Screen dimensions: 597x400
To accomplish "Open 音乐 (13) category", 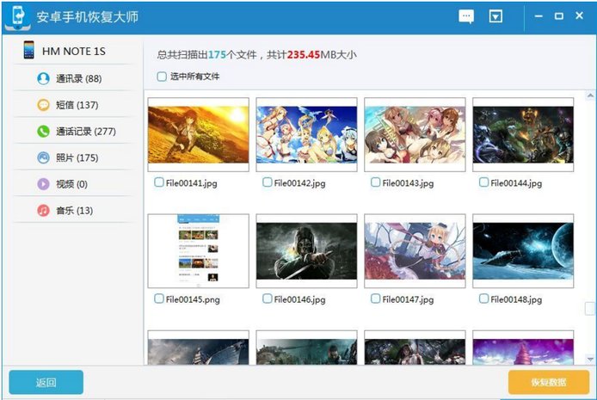I will pyautogui.click(x=74, y=211).
